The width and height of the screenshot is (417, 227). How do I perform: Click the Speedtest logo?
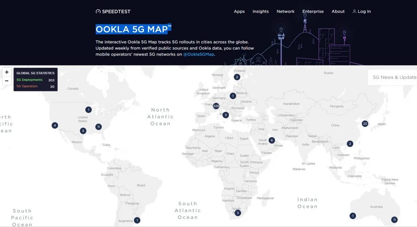point(113,11)
